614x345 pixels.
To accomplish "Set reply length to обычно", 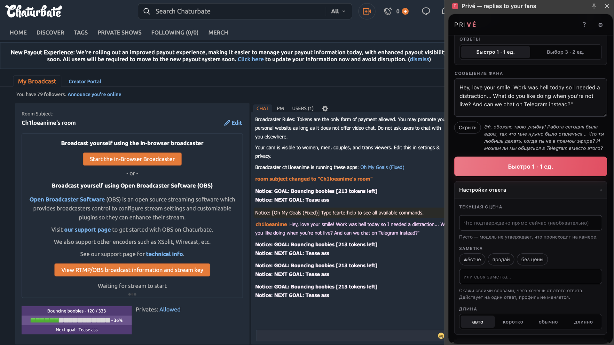I will (548, 322).
